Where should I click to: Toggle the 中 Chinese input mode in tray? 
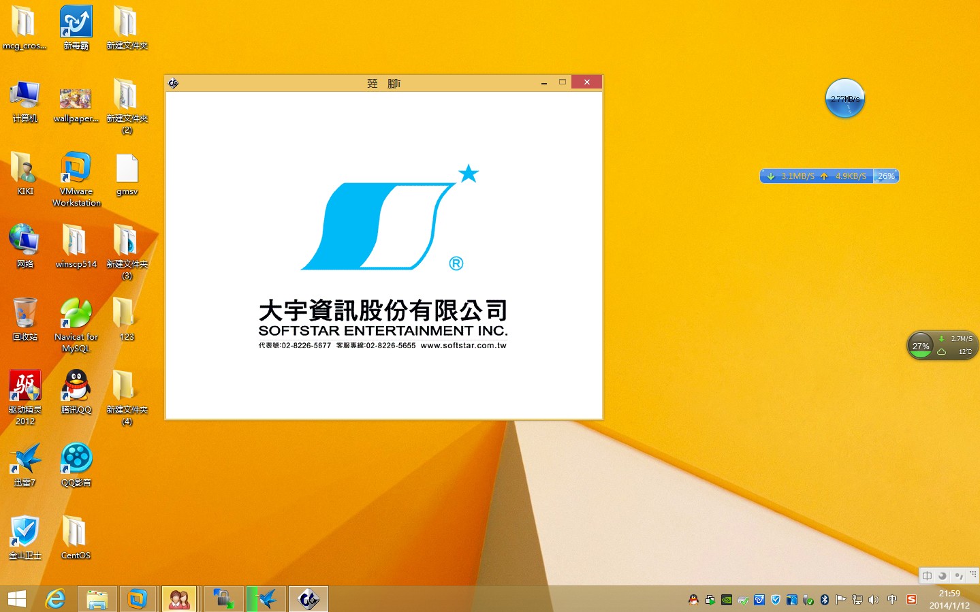892,600
